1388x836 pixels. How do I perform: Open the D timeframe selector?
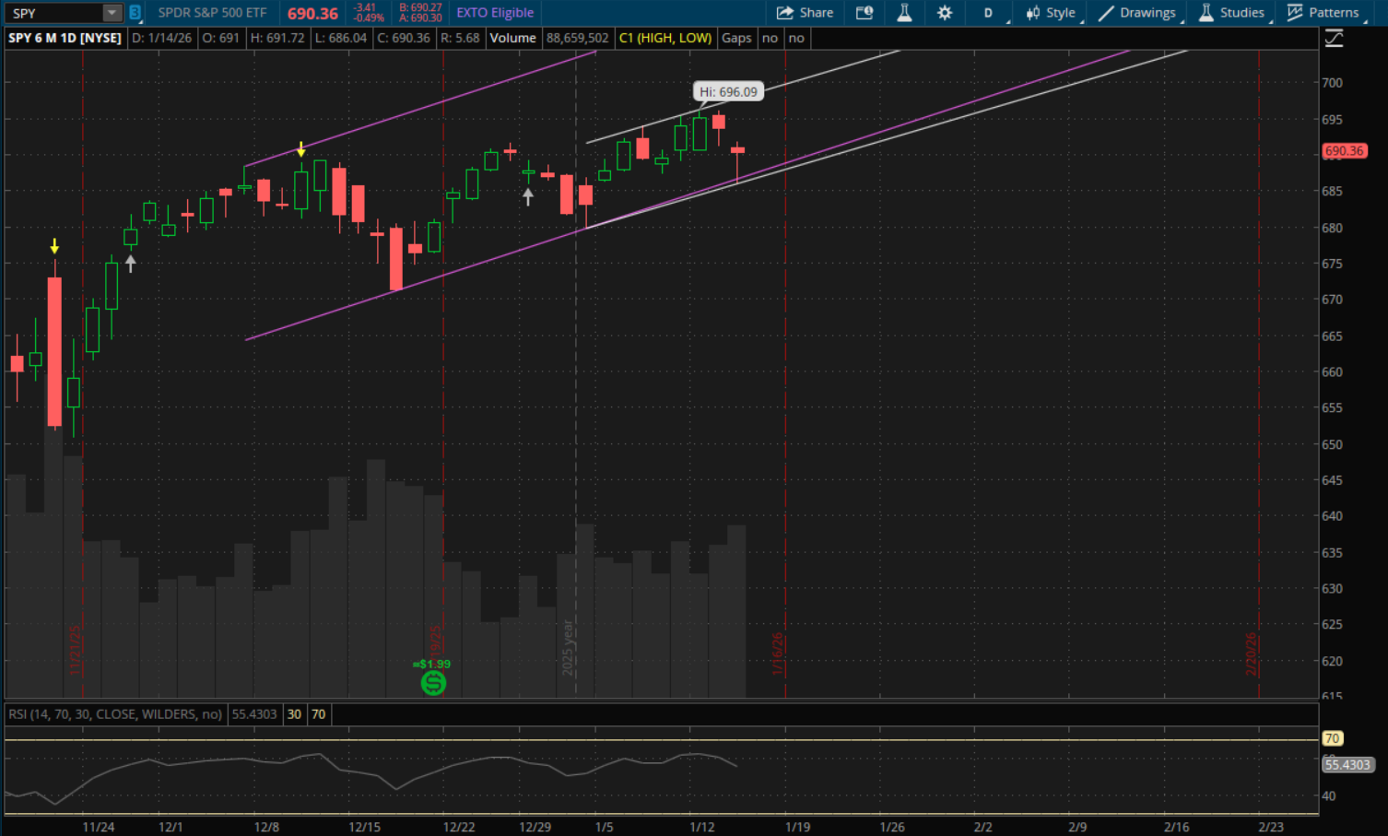click(x=988, y=13)
